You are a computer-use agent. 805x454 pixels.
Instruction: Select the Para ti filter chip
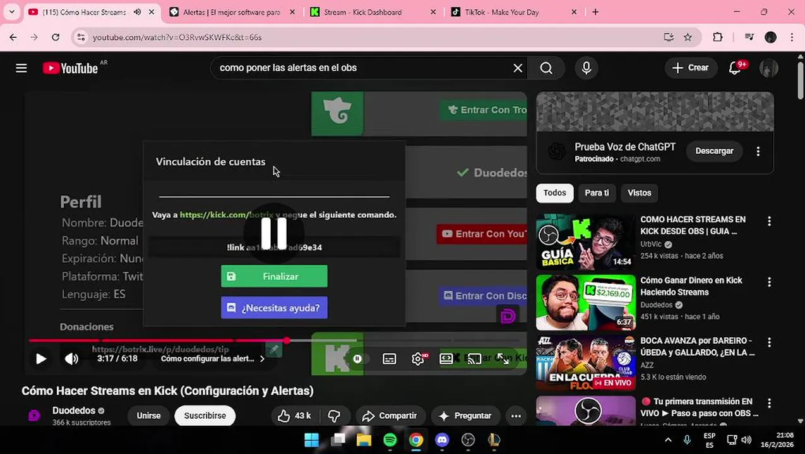click(597, 193)
